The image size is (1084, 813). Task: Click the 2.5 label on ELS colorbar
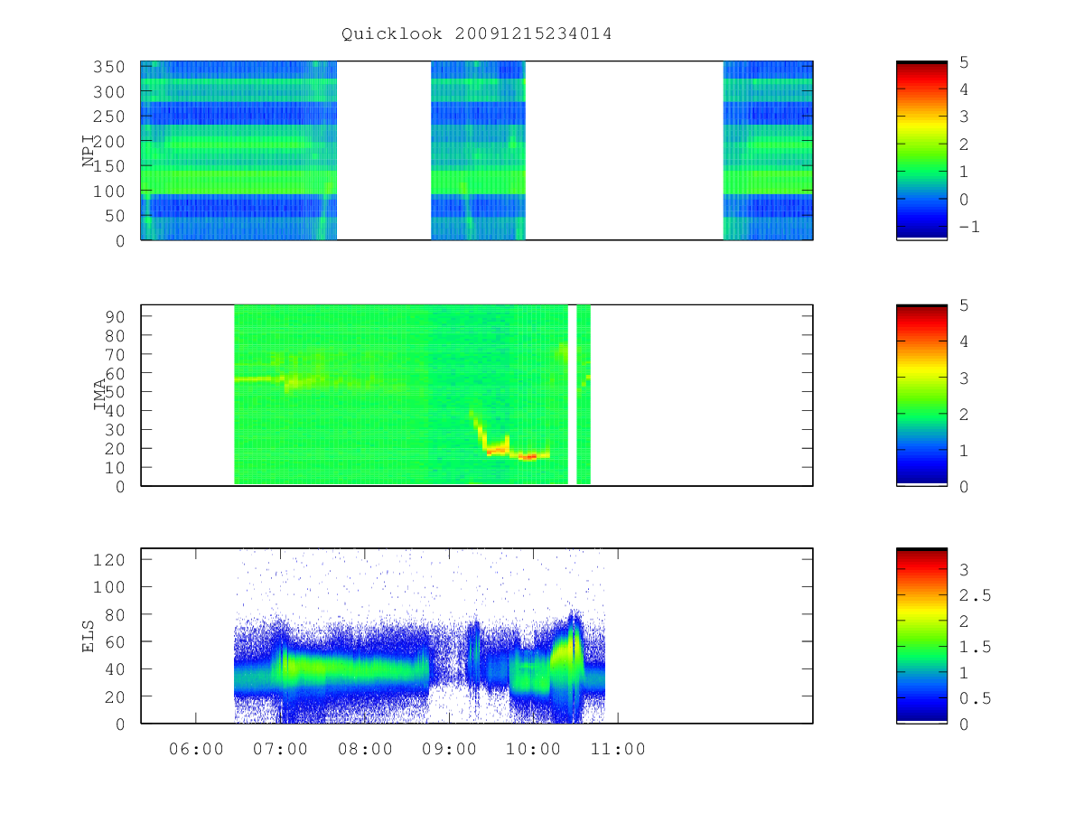click(x=973, y=595)
